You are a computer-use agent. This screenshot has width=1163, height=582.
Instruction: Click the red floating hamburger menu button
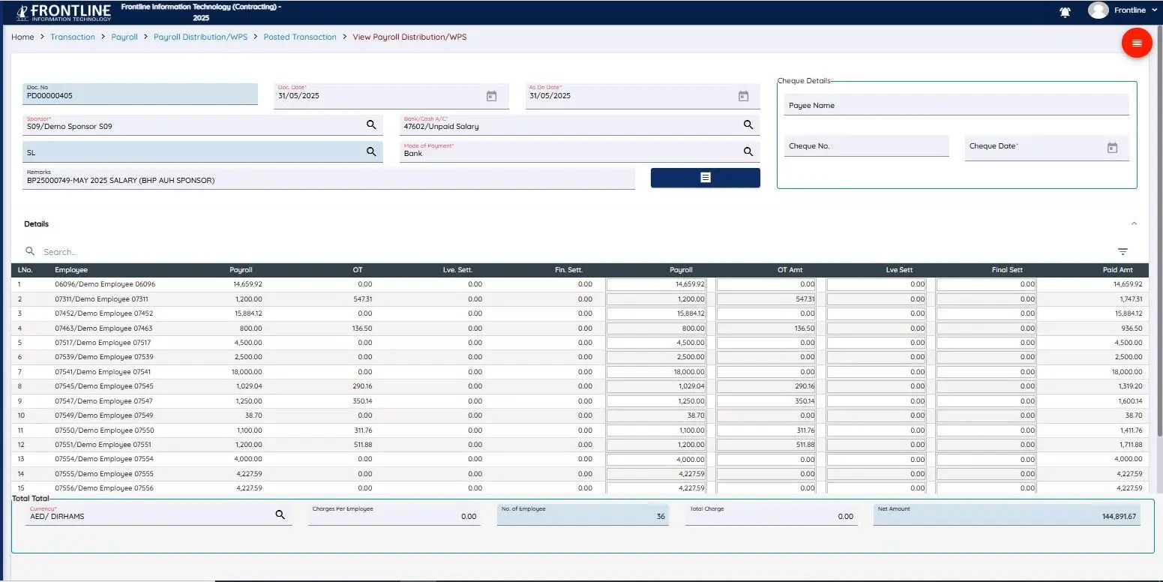point(1137,43)
